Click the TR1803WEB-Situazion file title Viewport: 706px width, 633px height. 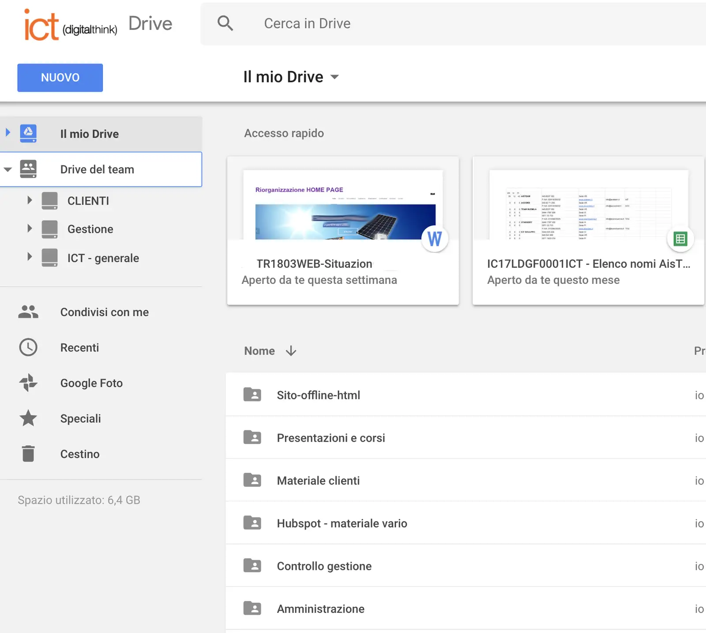point(315,264)
